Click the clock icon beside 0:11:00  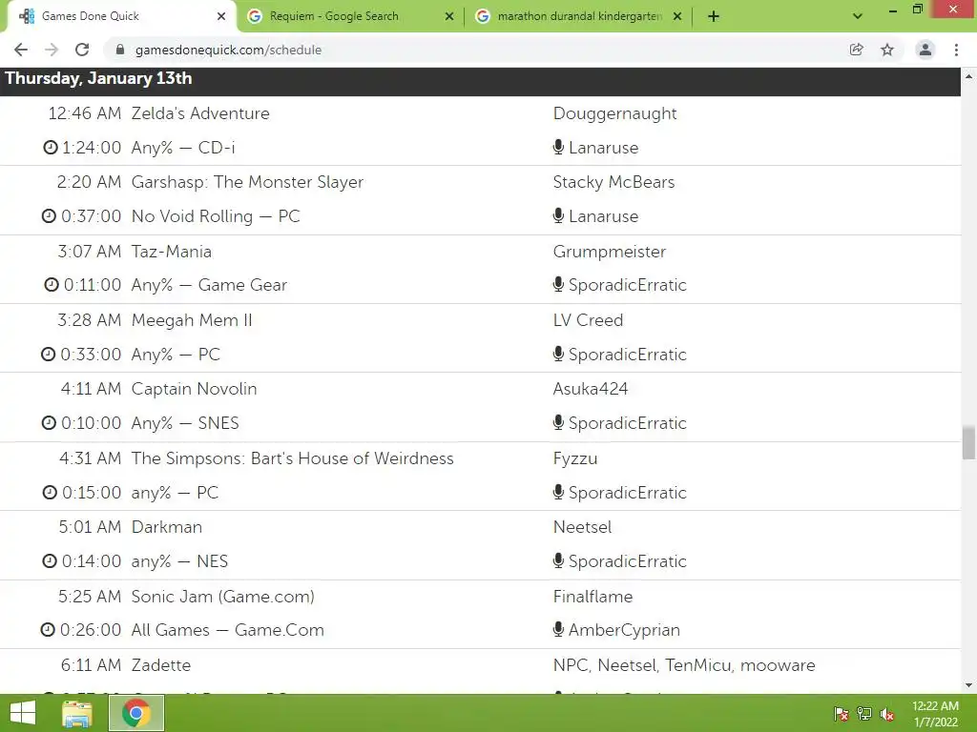[x=52, y=284]
